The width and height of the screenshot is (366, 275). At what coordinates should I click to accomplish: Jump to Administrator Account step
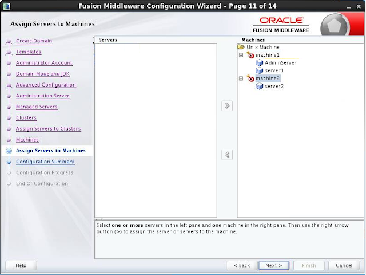(44, 63)
